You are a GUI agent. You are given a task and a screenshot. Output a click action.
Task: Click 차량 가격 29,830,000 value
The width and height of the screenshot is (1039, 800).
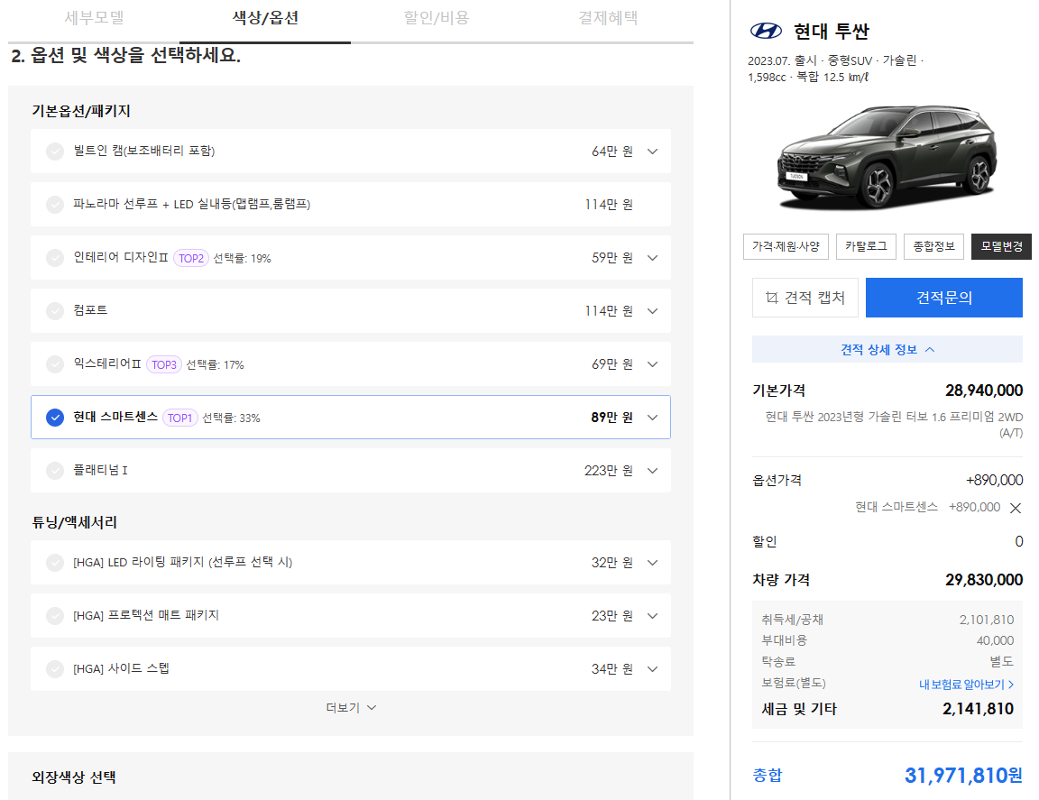[x=984, y=580]
